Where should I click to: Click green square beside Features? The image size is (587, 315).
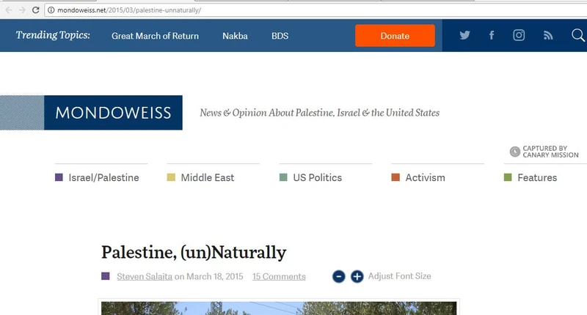pyautogui.click(x=508, y=177)
